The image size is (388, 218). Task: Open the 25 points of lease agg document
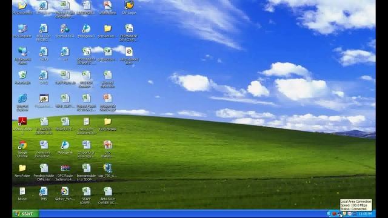(x=86, y=145)
